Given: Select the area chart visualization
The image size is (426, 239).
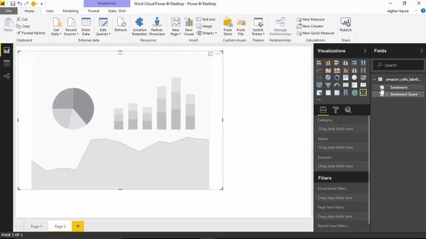Looking at the screenshot, I should point(328,70).
